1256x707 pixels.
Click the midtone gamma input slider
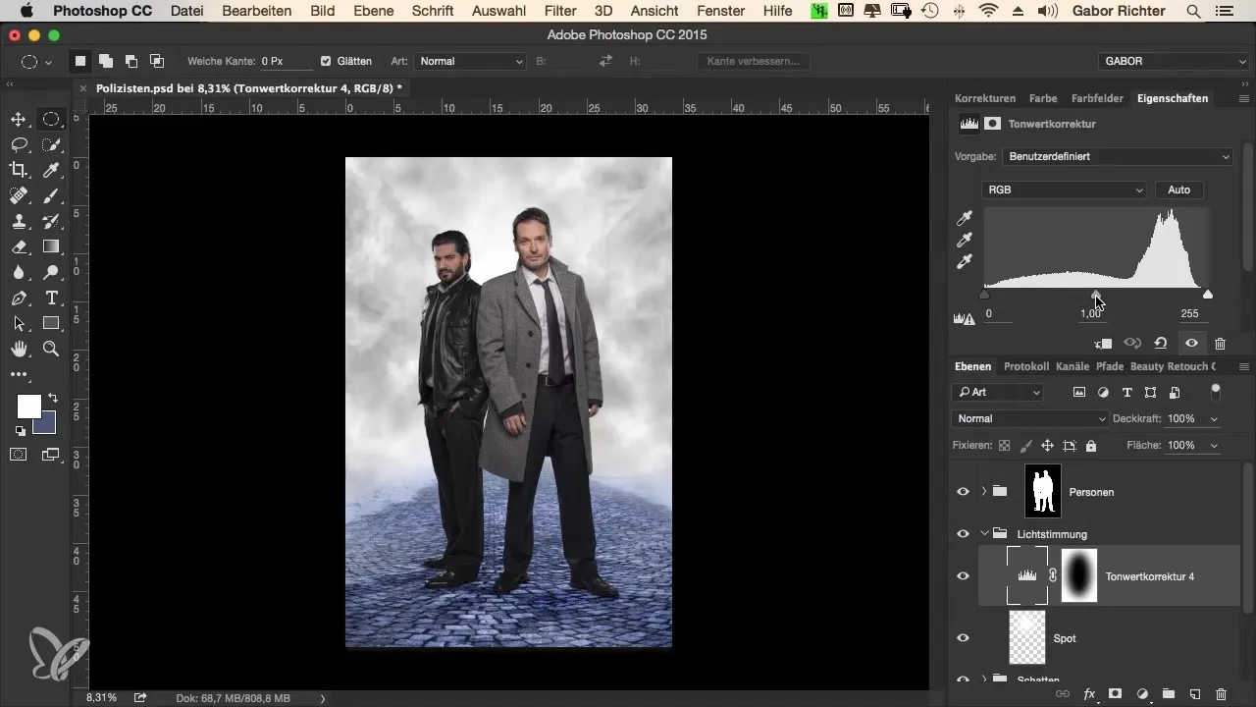[x=1096, y=294]
